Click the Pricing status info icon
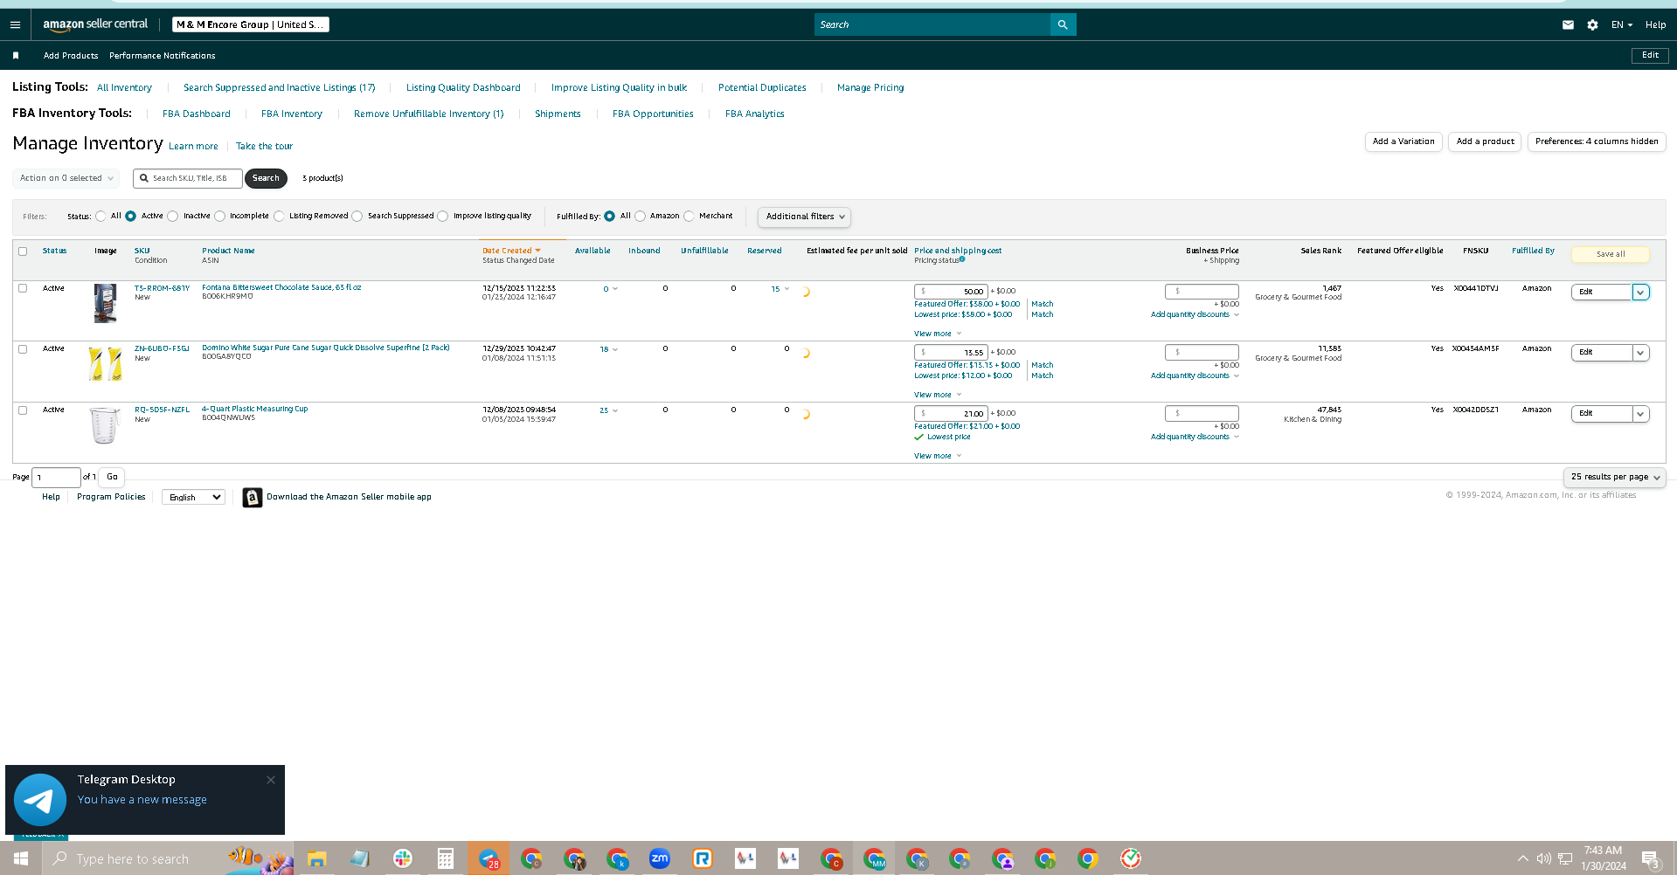The height and width of the screenshot is (875, 1677). pyautogui.click(x=962, y=259)
